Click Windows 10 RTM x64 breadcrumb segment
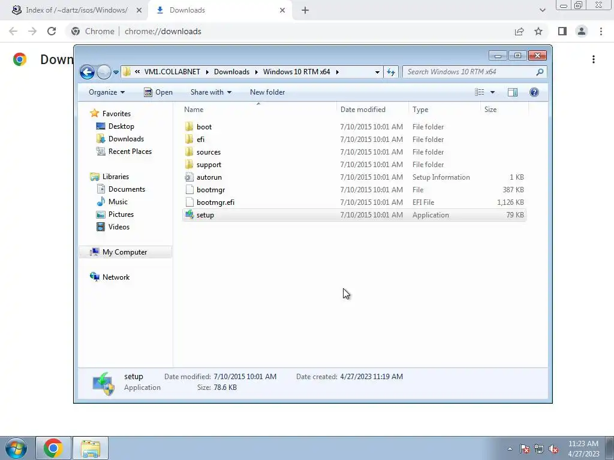614x460 pixels. pyautogui.click(x=296, y=72)
